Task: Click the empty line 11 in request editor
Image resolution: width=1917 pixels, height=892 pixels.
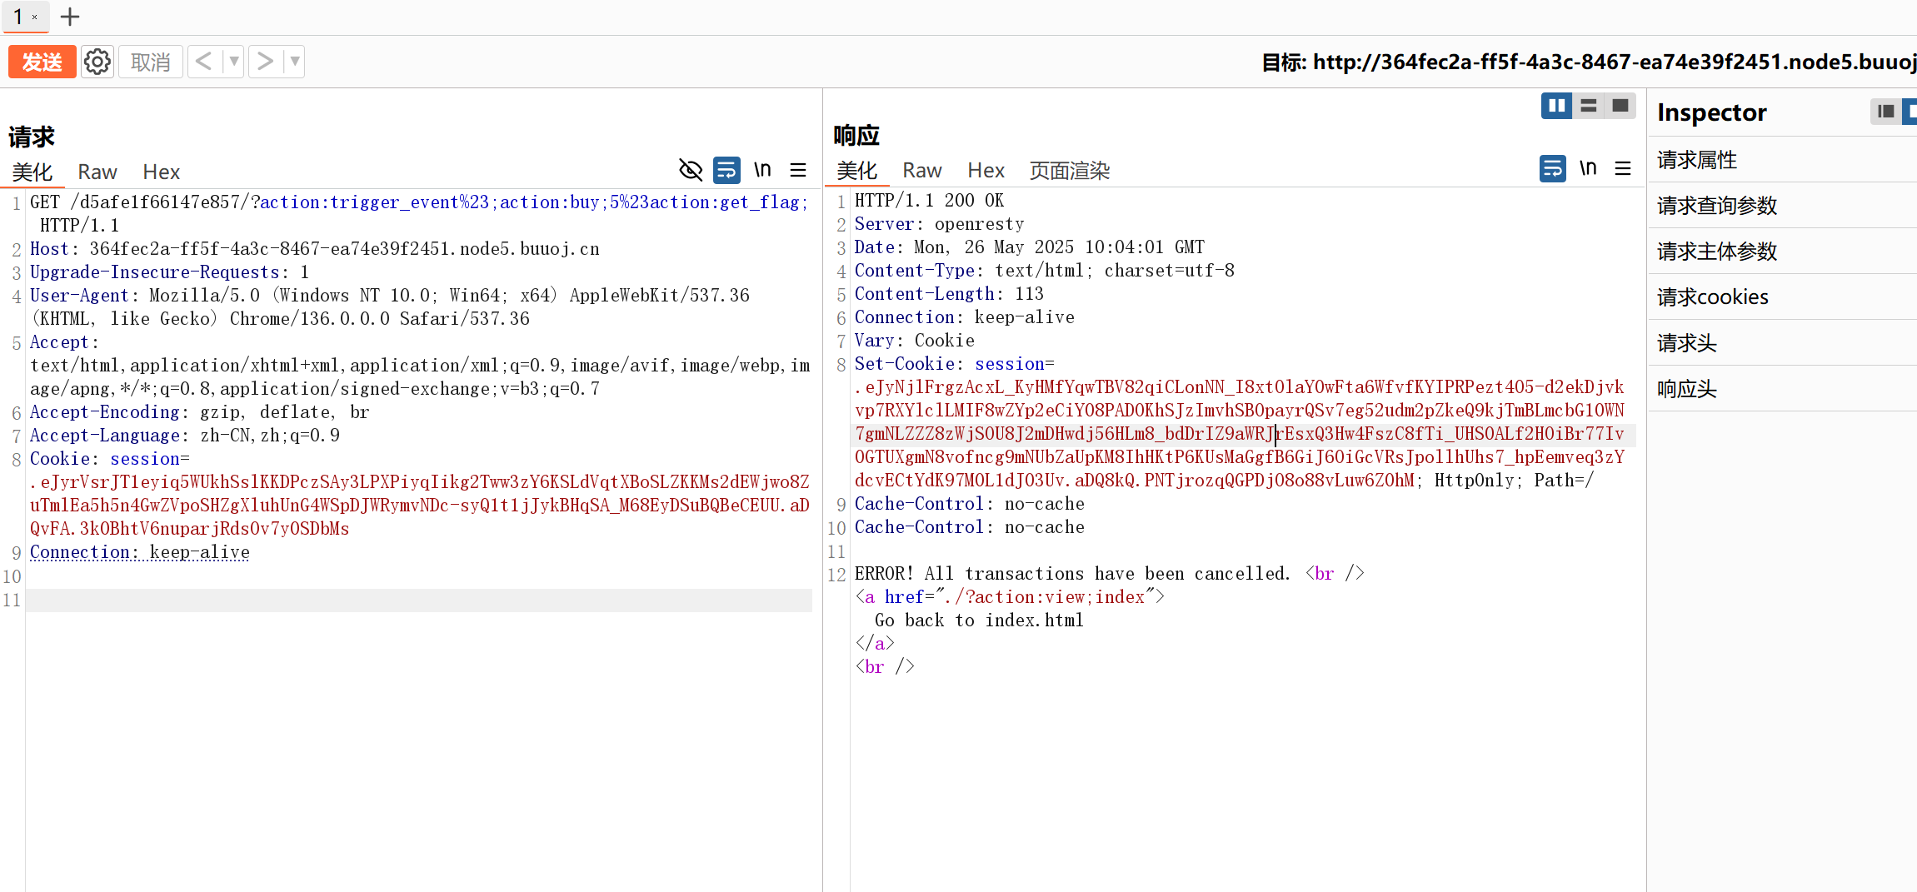Action: pyautogui.click(x=417, y=600)
